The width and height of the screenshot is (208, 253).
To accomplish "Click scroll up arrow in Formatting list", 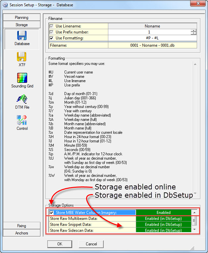I will [195, 64].
